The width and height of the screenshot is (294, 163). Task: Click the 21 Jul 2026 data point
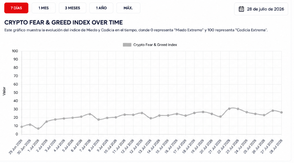click(220, 117)
